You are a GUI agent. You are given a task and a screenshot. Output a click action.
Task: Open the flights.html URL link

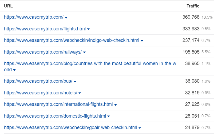(45, 29)
